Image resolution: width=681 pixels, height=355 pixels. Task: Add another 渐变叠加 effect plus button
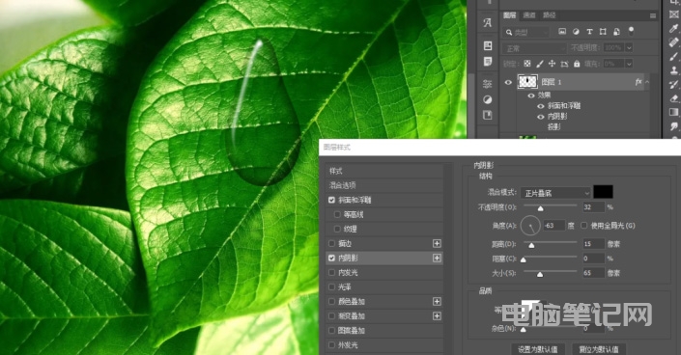437,316
